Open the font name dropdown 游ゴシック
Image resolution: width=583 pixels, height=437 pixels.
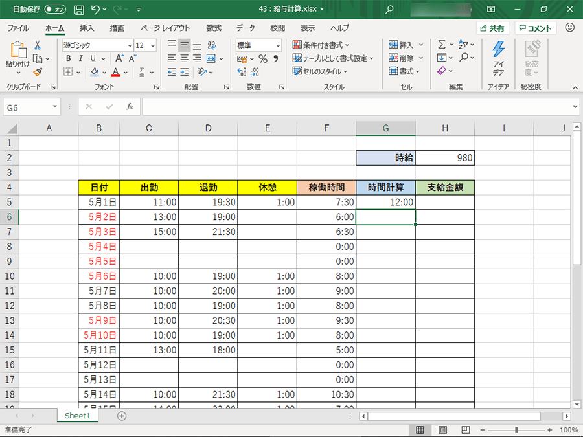coord(96,45)
